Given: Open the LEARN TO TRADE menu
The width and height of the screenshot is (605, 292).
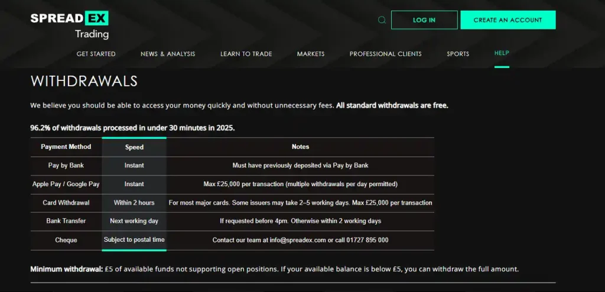Looking at the screenshot, I should [246, 54].
